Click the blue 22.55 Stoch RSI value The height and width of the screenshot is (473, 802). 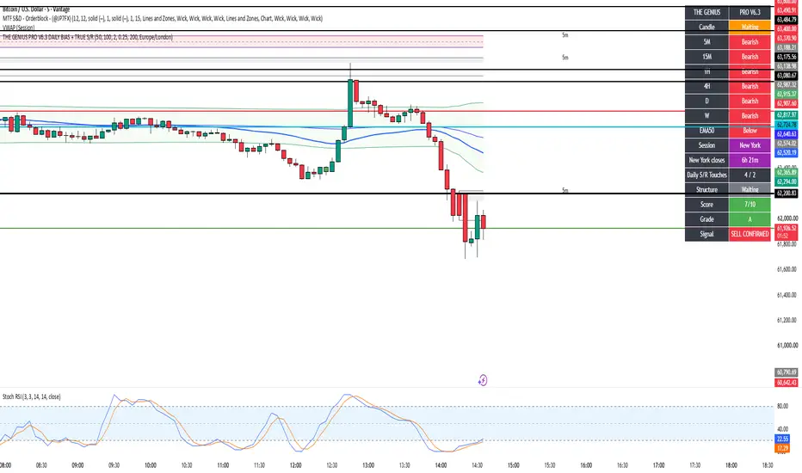782,439
